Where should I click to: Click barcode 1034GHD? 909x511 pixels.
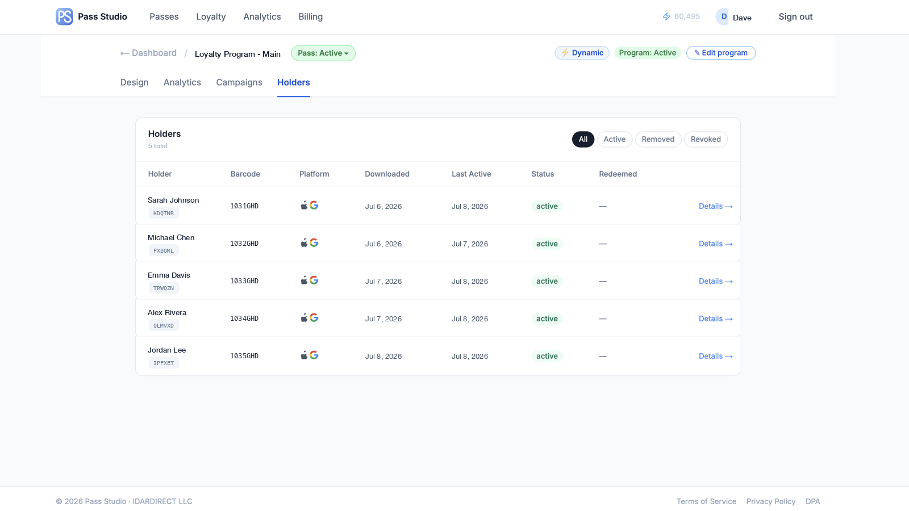tap(244, 319)
